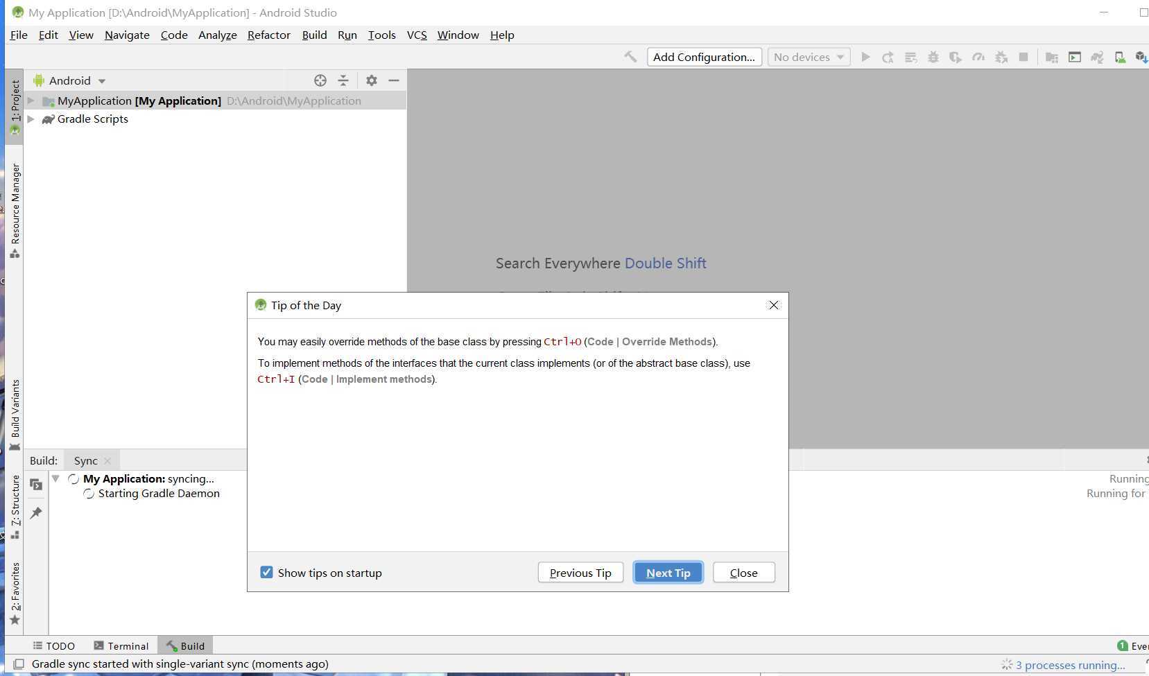Click the Apply Code Changes icon
Image resolution: width=1149 pixels, height=676 pixels.
point(910,57)
